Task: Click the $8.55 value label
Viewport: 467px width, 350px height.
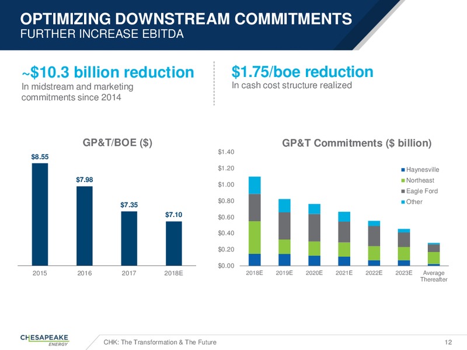Action: pos(40,157)
